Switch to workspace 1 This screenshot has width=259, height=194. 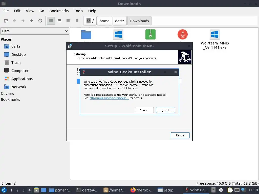(11, 190)
